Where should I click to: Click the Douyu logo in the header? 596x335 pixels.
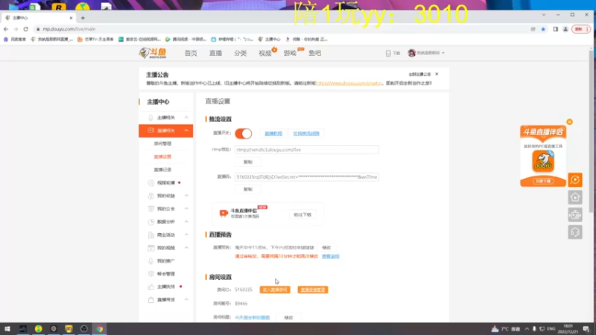coord(153,53)
